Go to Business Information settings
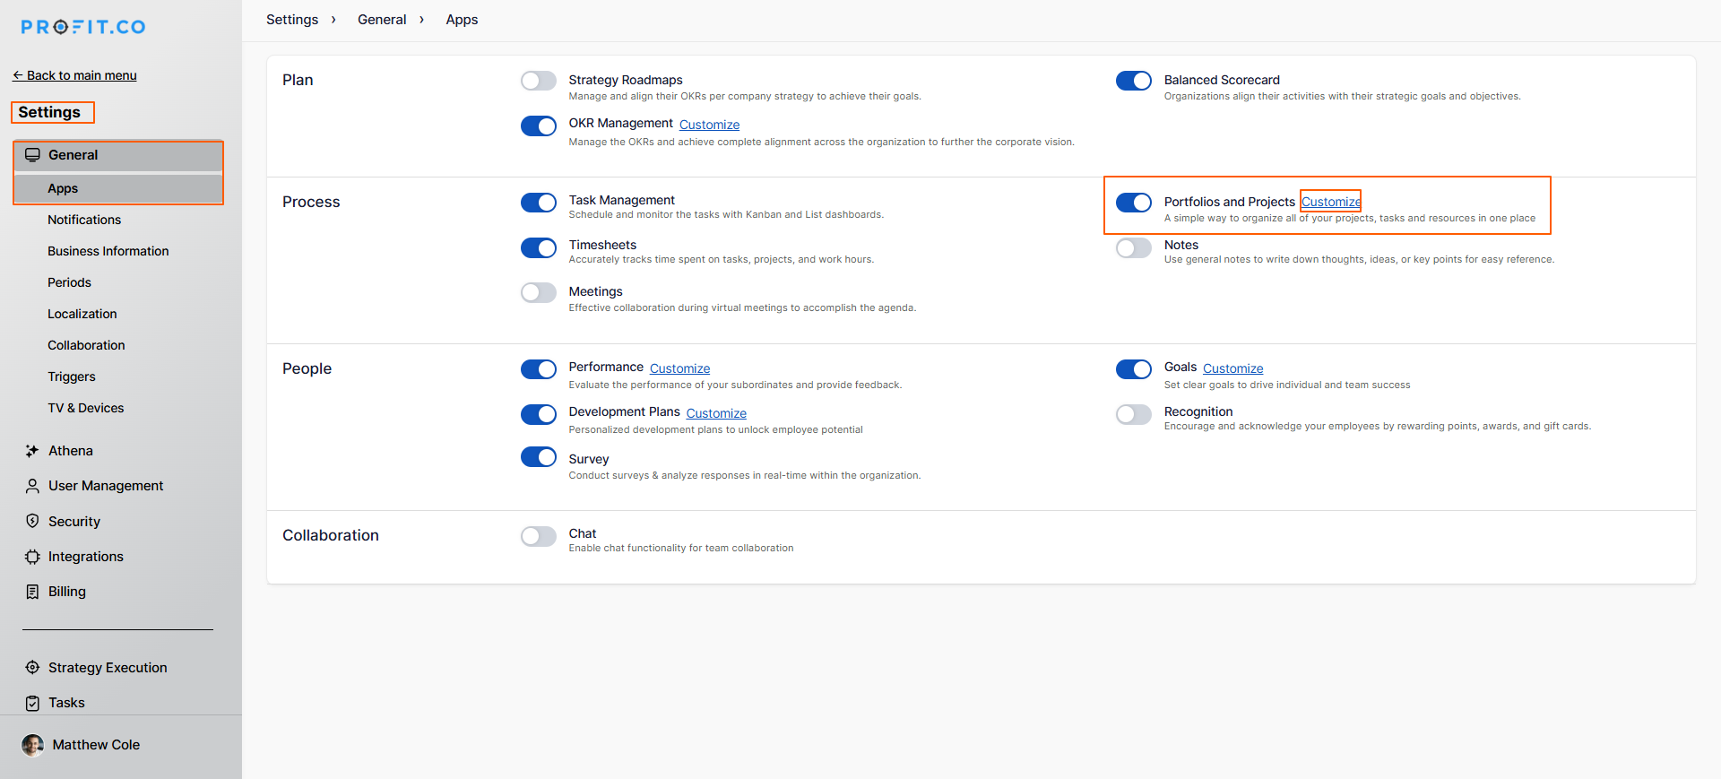Image resolution: width=1721 pixels, height=779 pixels. click(108, 251)
